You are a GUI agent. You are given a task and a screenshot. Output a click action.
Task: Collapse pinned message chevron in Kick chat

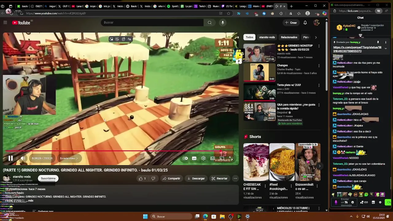(x=386, y=48)
